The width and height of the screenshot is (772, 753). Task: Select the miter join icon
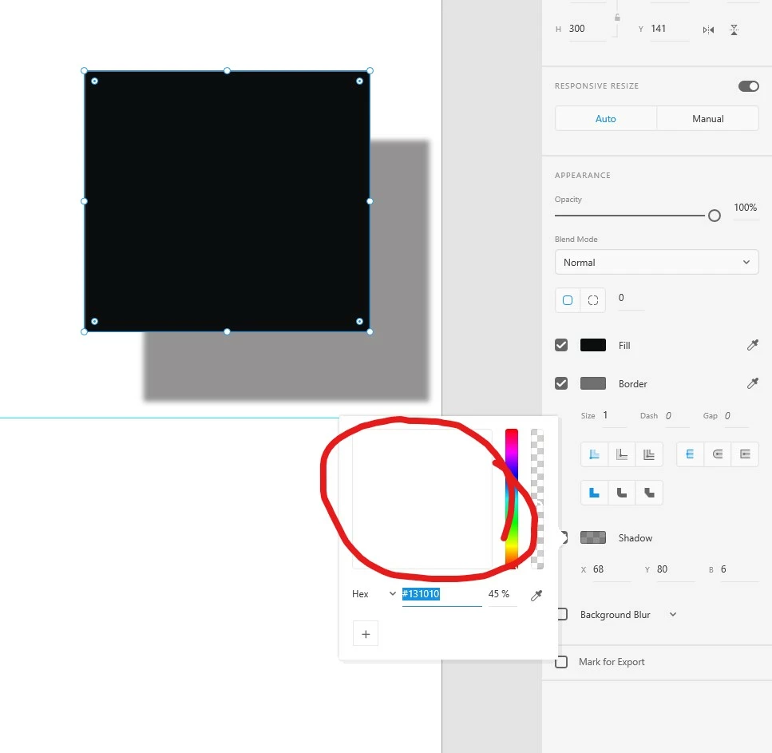coord(594,493)
